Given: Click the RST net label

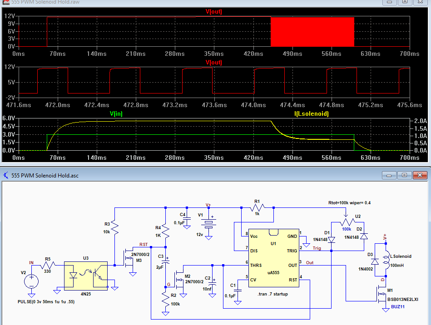Looking at the screenshot, I should click(144, 244).
